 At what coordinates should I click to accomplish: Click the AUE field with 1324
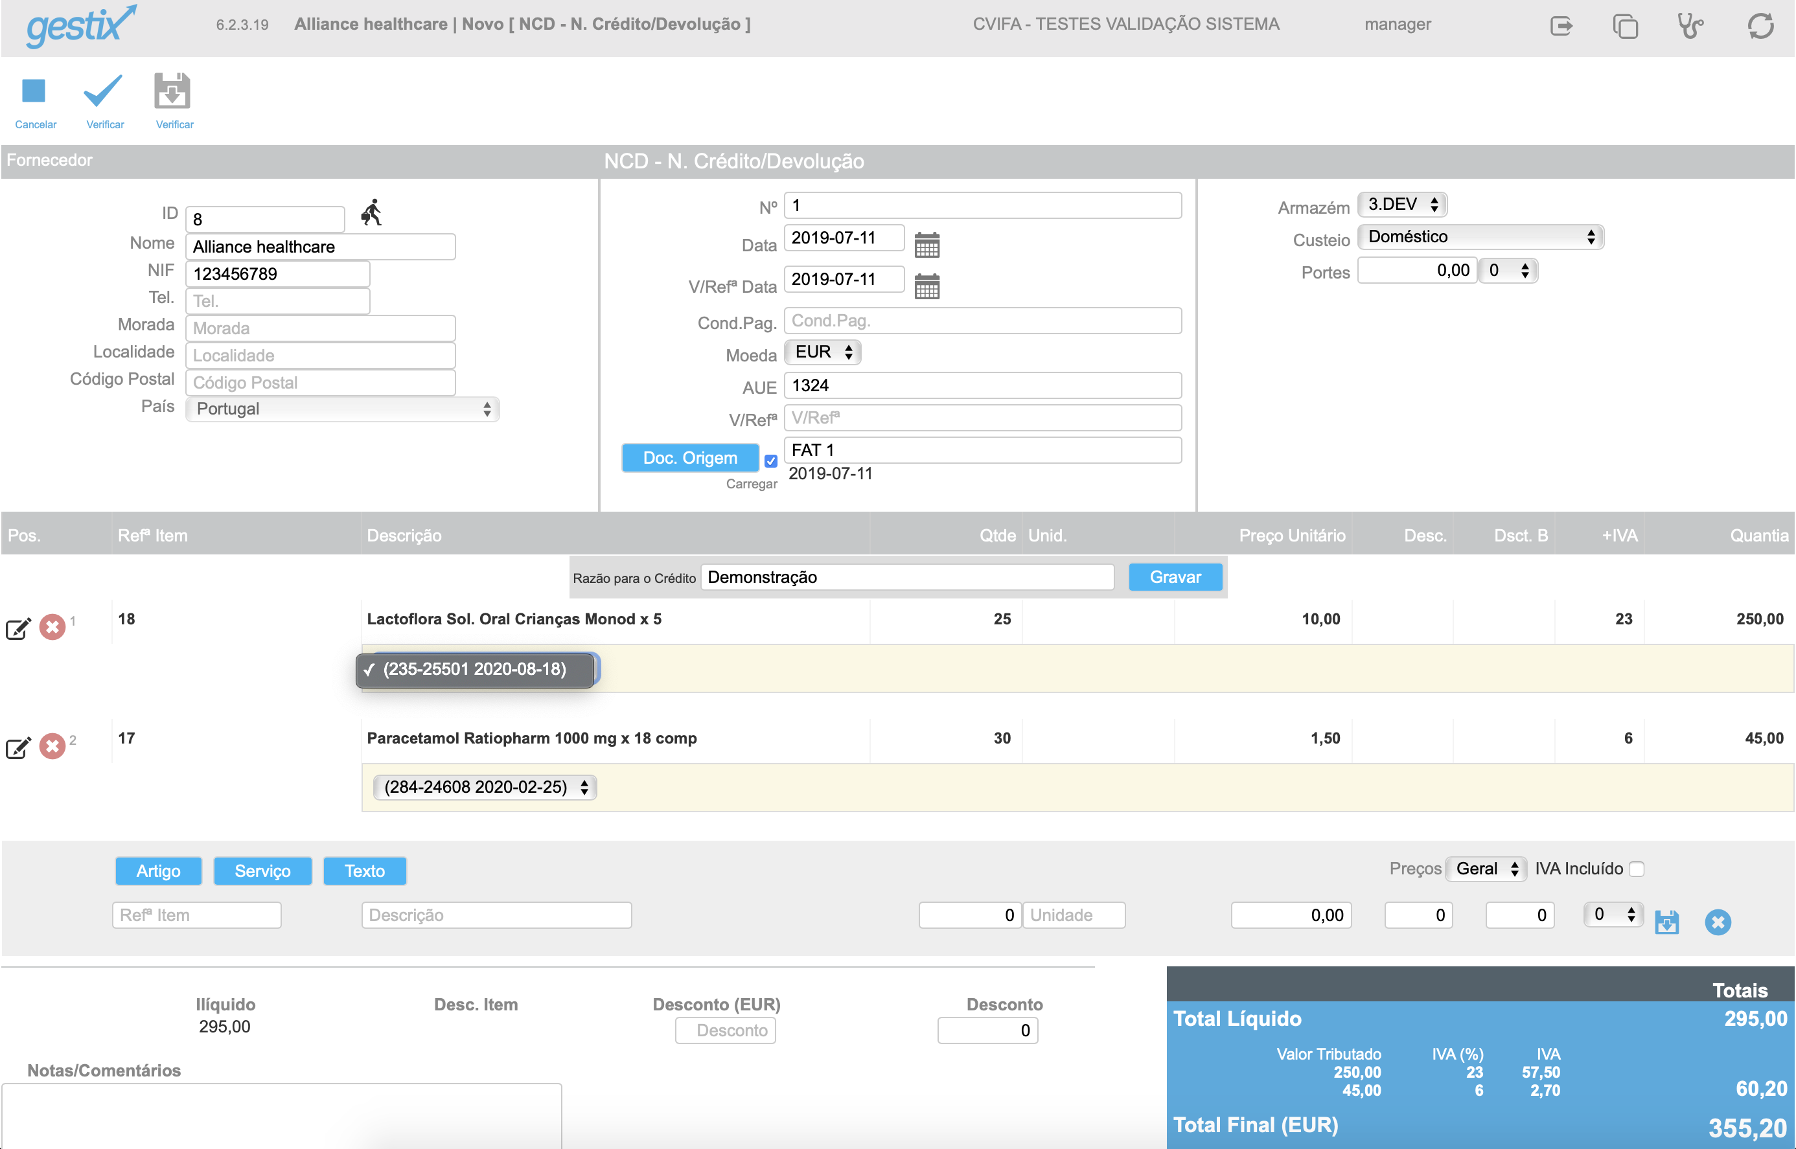pos(984,386)
